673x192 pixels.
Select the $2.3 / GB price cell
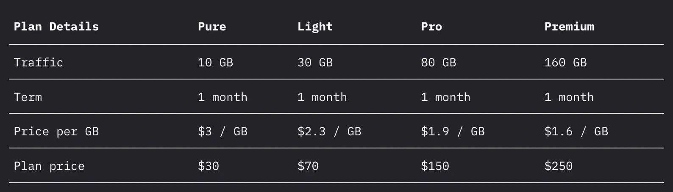click(329, 132)
